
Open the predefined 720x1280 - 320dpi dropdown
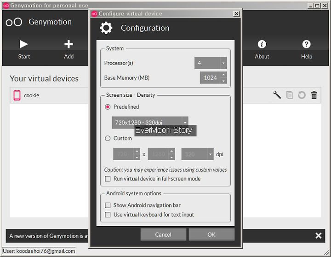(150, 122)
